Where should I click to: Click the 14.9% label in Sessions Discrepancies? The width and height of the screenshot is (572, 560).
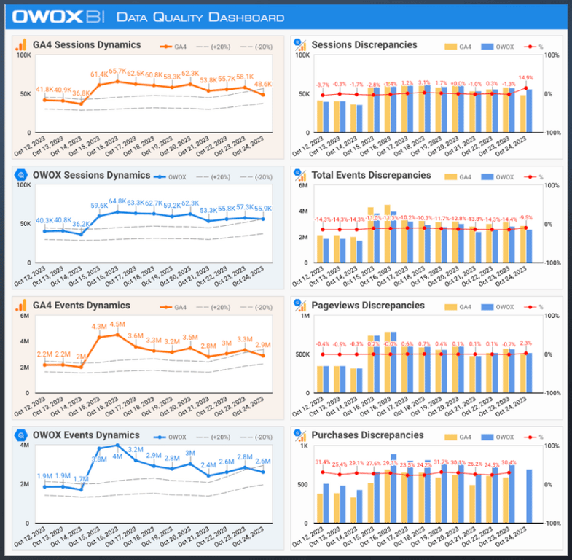[525, 78]
